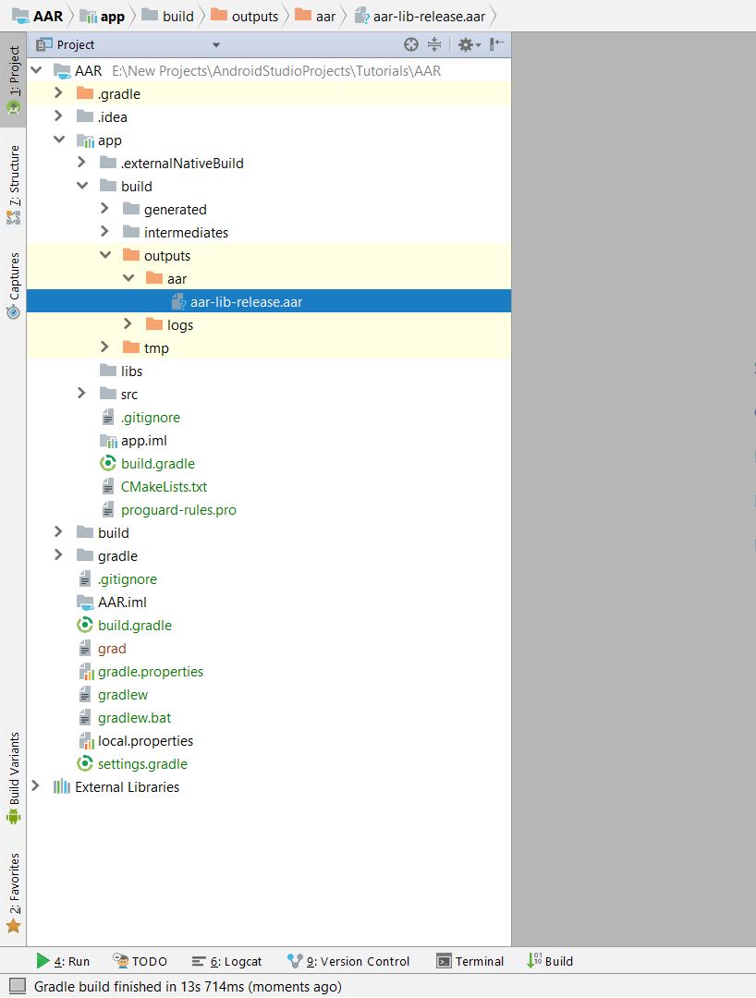Click the scroll from source crosshair icon
The height and width of the screenshot is (998, 756).
(x=411, y=44)
